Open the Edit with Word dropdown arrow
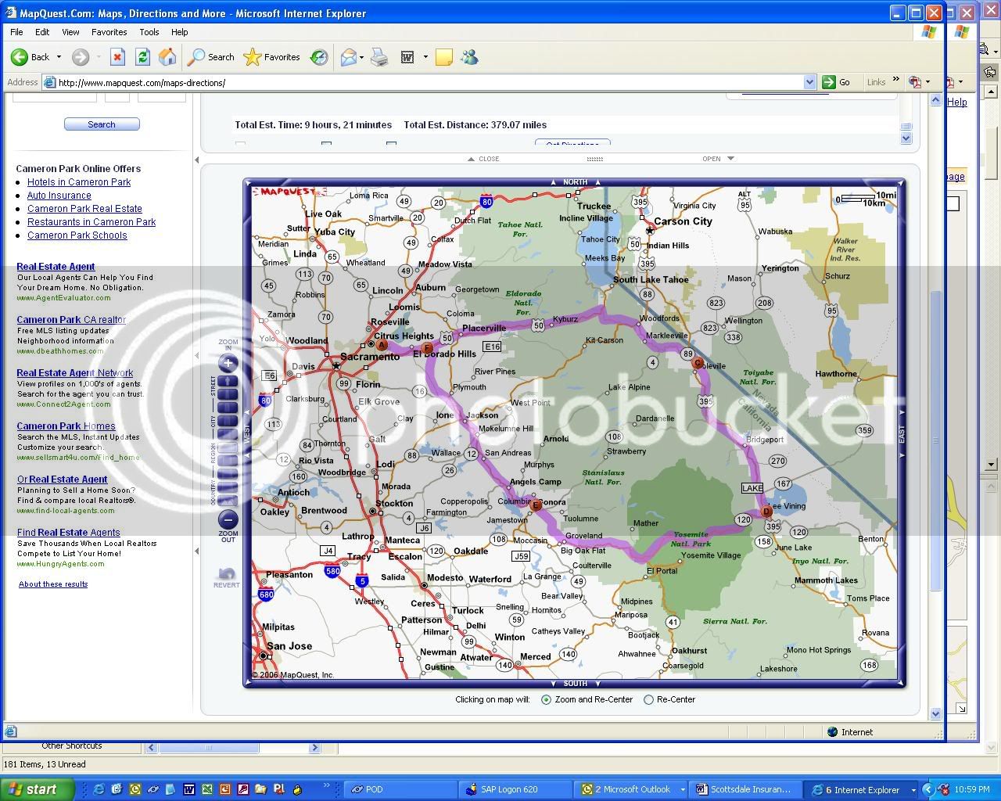 (x=425, y=57)
